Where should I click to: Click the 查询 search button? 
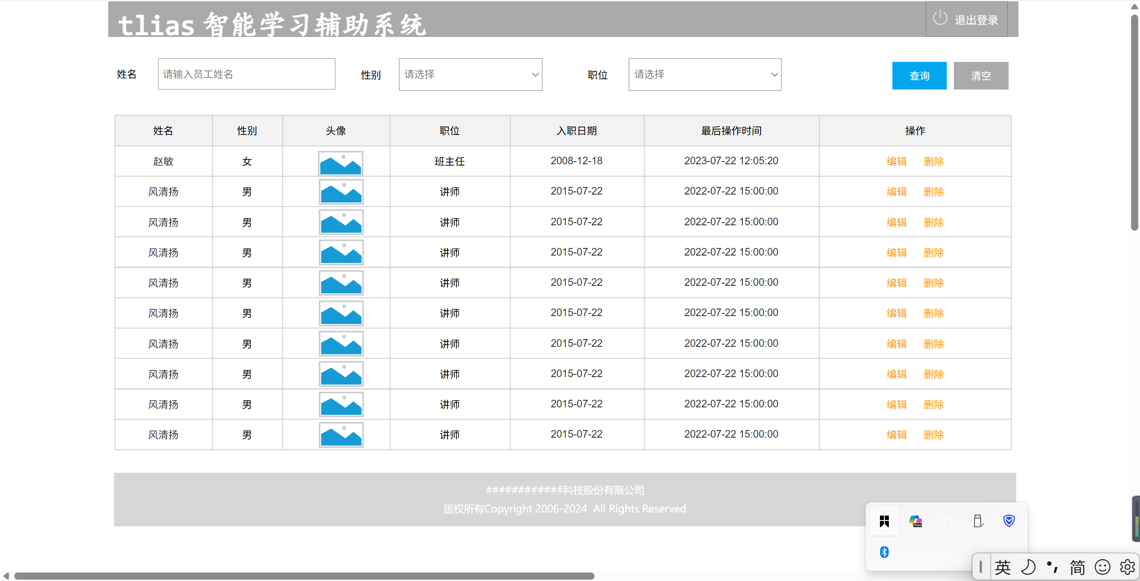click(x=919, y=76)
